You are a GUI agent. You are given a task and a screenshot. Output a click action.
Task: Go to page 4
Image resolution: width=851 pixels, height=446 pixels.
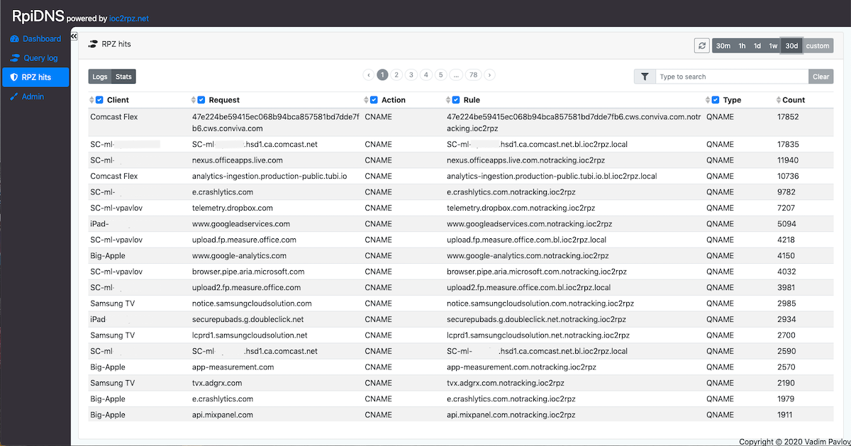tap(425, 74)
